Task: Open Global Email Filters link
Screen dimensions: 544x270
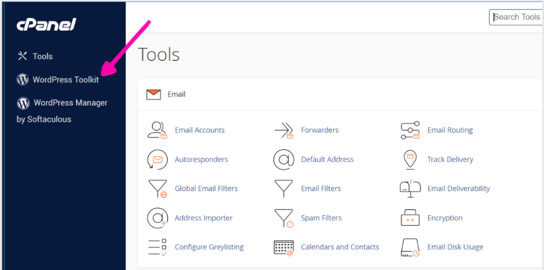Action: (x=206, y=188)
